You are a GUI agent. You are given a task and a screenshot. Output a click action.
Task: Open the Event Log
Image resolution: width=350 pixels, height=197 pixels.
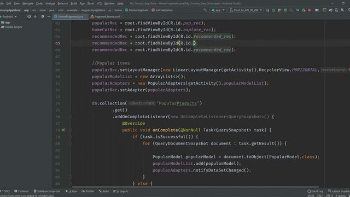pyautogui.click(x=315, y=191)
